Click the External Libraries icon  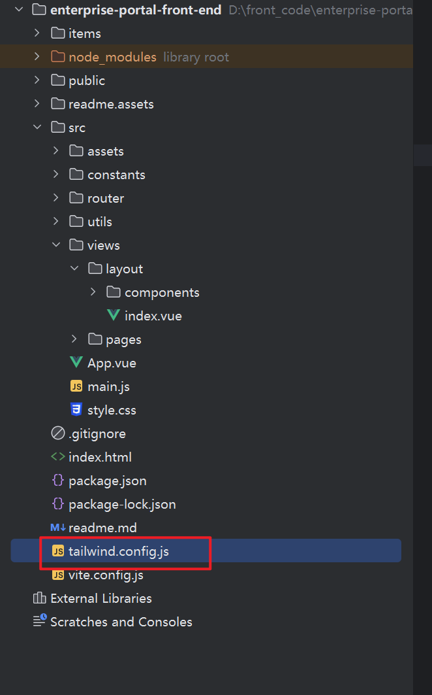(40, 598)
